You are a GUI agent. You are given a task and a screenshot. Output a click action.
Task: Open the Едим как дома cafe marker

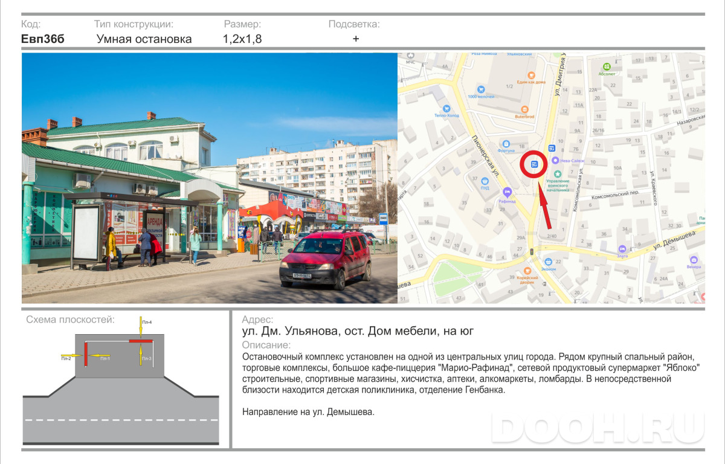pyautogui.click(x=530, y=74)
